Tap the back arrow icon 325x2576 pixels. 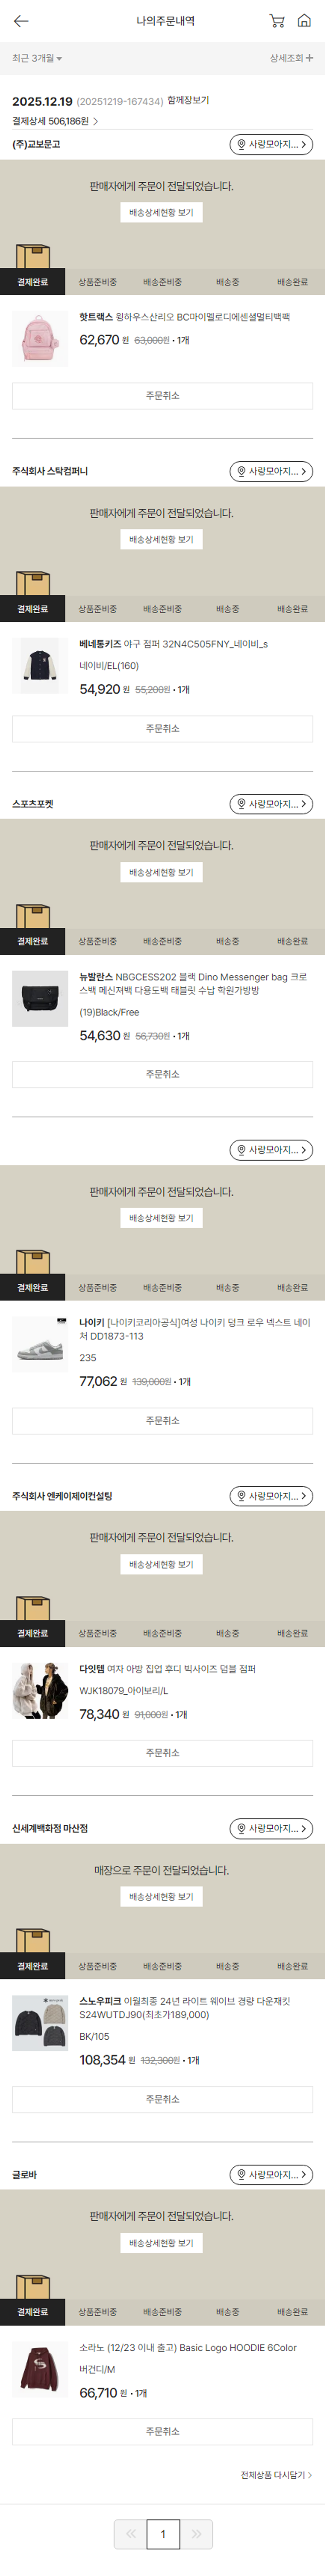coord(21,21)
